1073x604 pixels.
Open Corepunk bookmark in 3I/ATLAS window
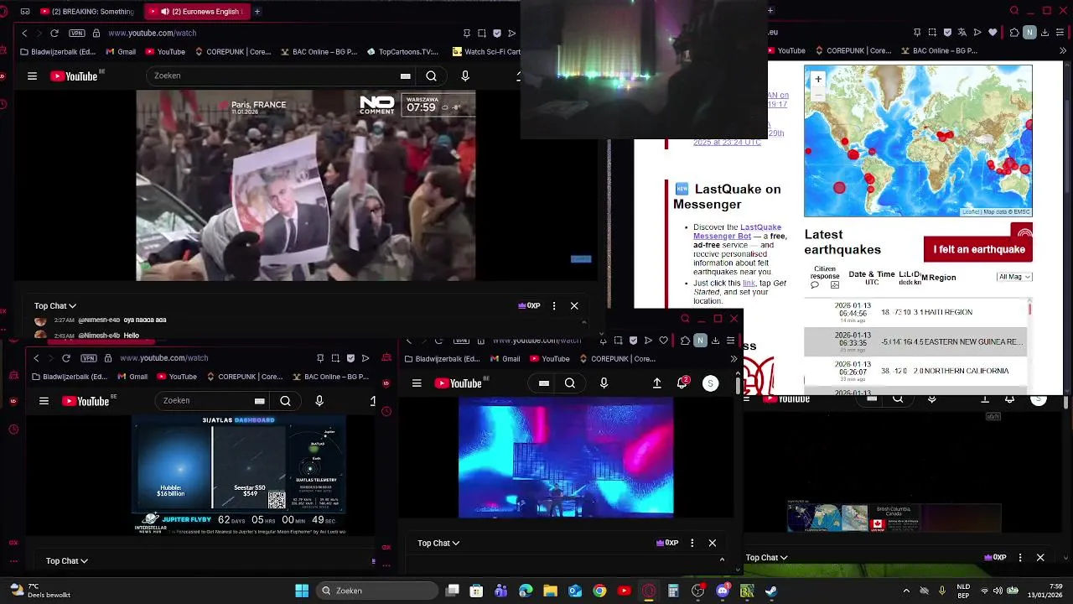tap(245, 377)
